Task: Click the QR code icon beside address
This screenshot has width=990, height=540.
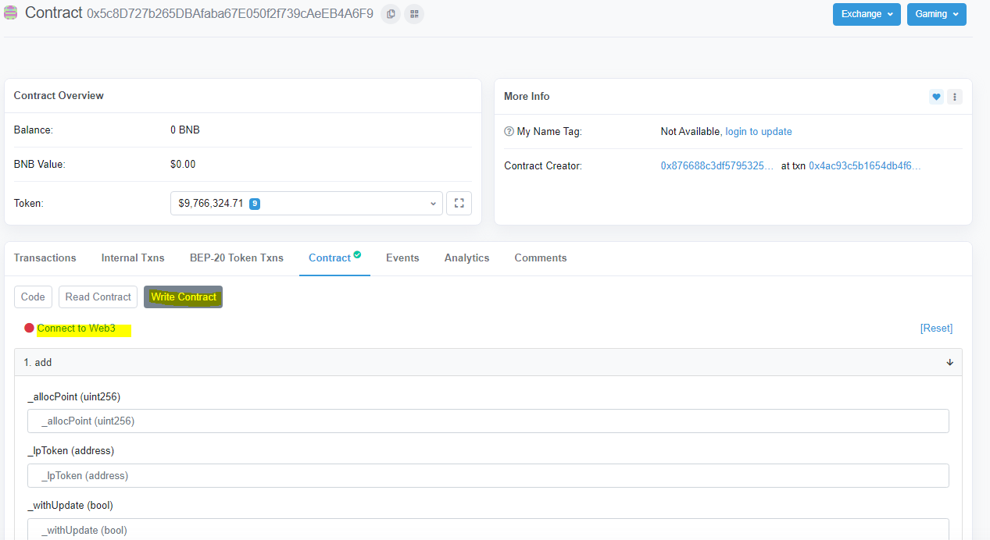Action: [x=414, y=14]
